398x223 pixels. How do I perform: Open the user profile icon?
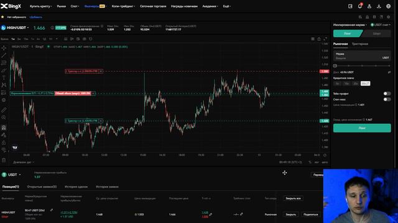[x=369, y=6]
